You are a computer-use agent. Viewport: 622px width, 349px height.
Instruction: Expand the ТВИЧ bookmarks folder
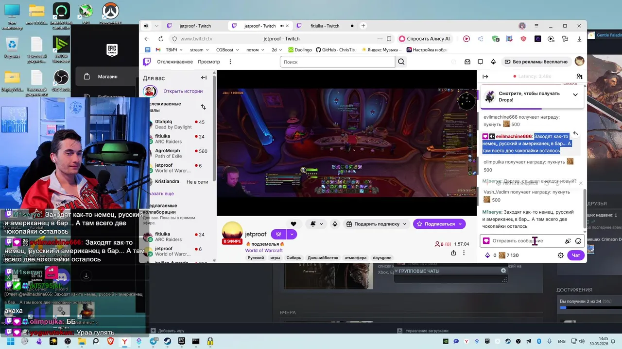174,49
